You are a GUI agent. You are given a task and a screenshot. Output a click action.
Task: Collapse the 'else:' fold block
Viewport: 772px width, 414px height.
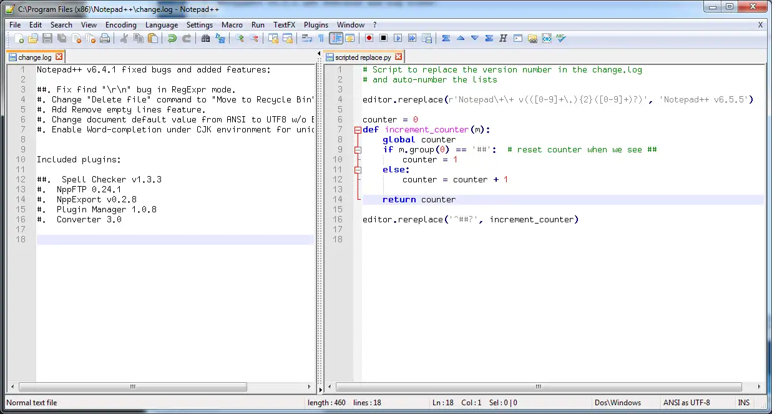tap(358, 170)
